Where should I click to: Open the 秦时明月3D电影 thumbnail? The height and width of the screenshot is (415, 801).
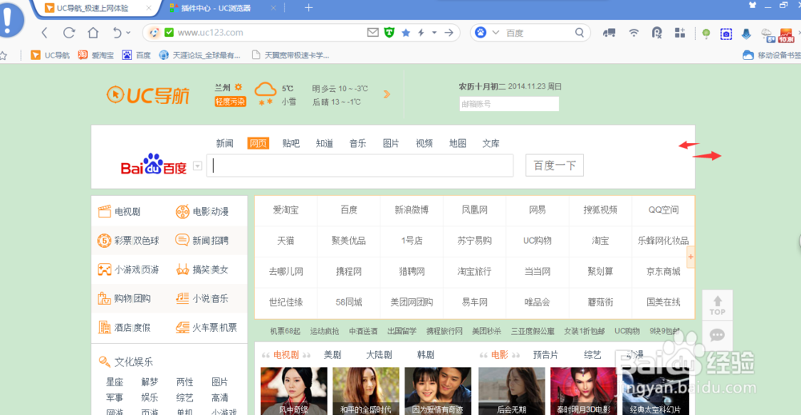point(583,391)
